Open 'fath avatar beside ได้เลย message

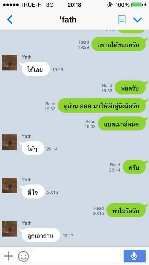pos(10,63)
